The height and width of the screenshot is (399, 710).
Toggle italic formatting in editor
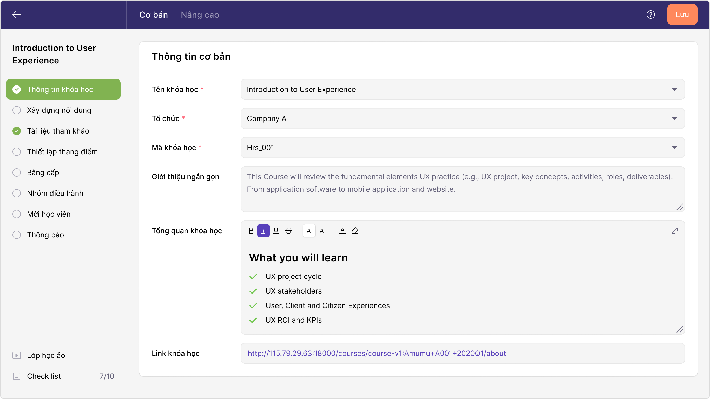click(263, 231)
